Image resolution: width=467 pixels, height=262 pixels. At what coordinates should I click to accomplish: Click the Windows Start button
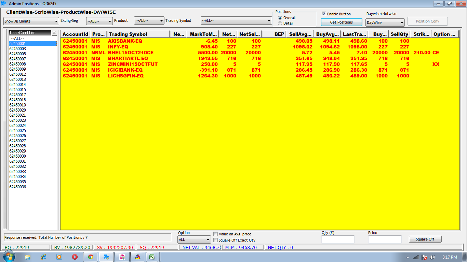(9, 257)
